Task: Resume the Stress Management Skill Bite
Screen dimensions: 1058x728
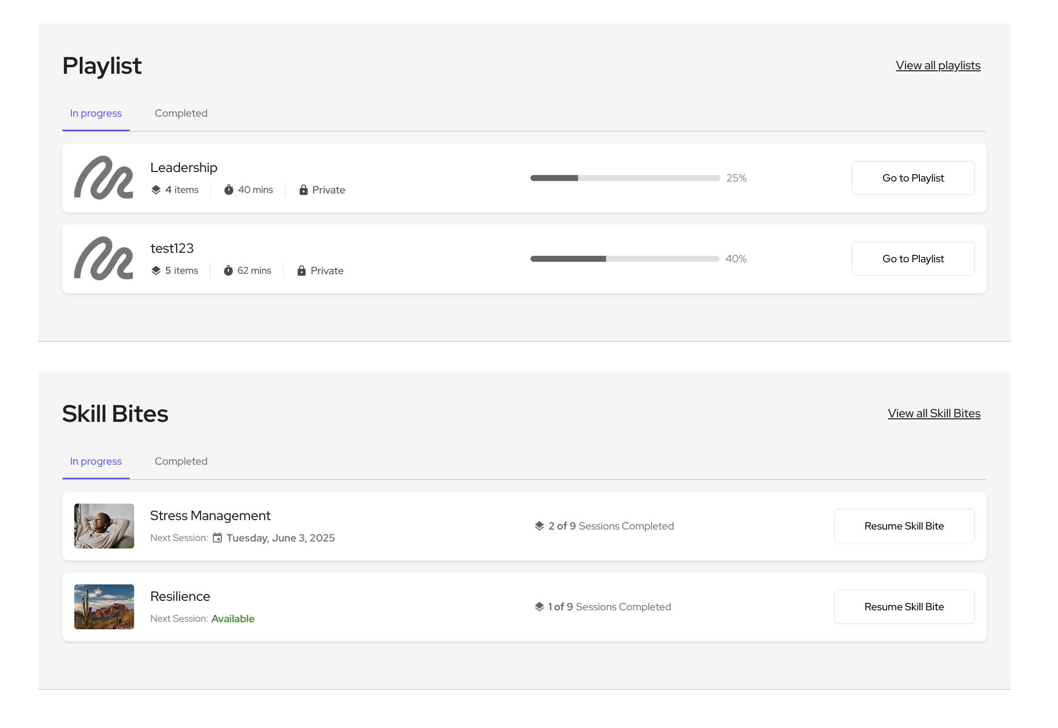Action: tap(904, 526)
